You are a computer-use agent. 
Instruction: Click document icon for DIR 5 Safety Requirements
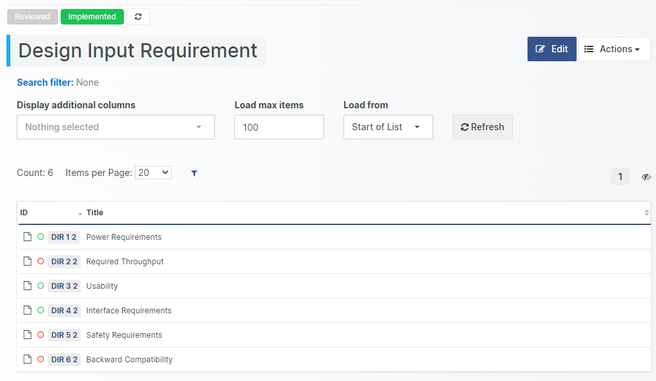tap(27, 335)
